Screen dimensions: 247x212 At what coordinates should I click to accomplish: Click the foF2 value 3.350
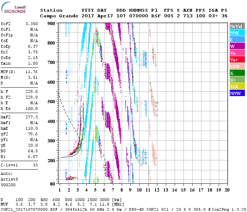[x=32, y=24]
